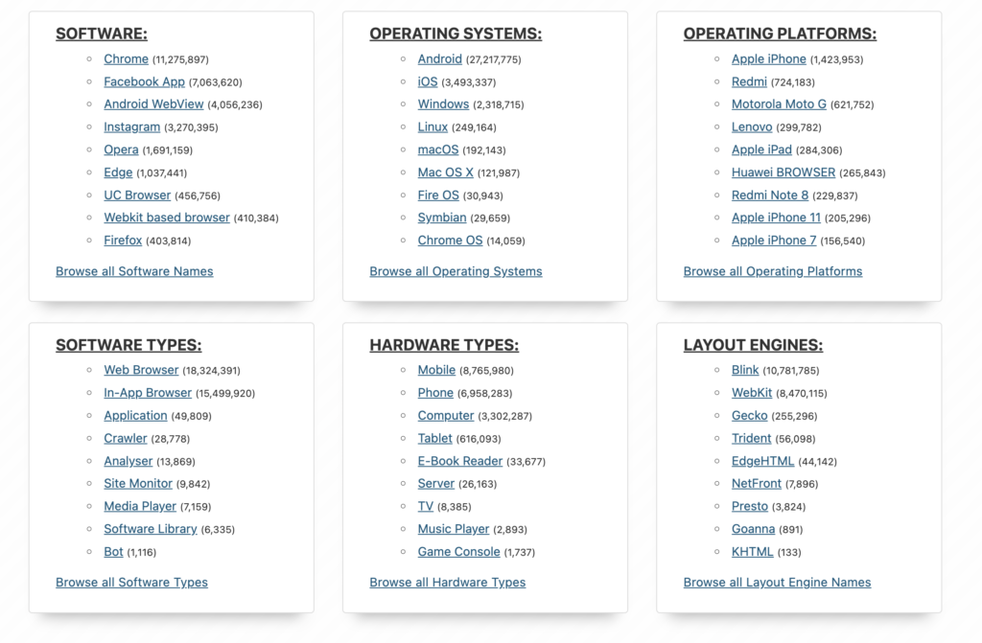The height and width of the screenshot is (643, 982).
Task: Open the Application software type link
Action: 135,415
